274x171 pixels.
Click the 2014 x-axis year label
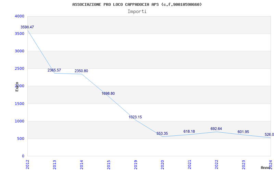pyautogui.click(x=82, y=165)
